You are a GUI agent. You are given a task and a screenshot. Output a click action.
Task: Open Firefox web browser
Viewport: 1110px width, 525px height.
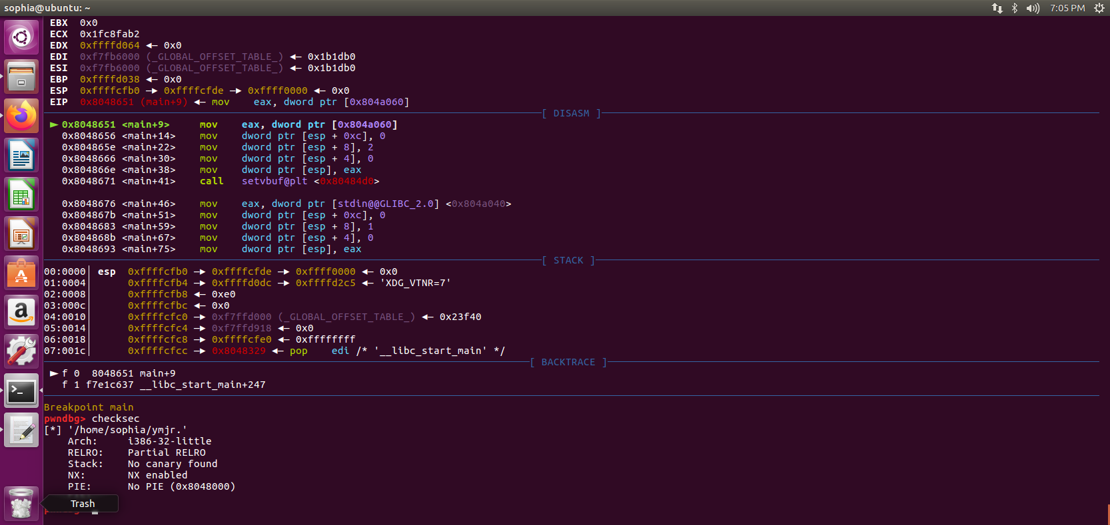click(21, 116)
